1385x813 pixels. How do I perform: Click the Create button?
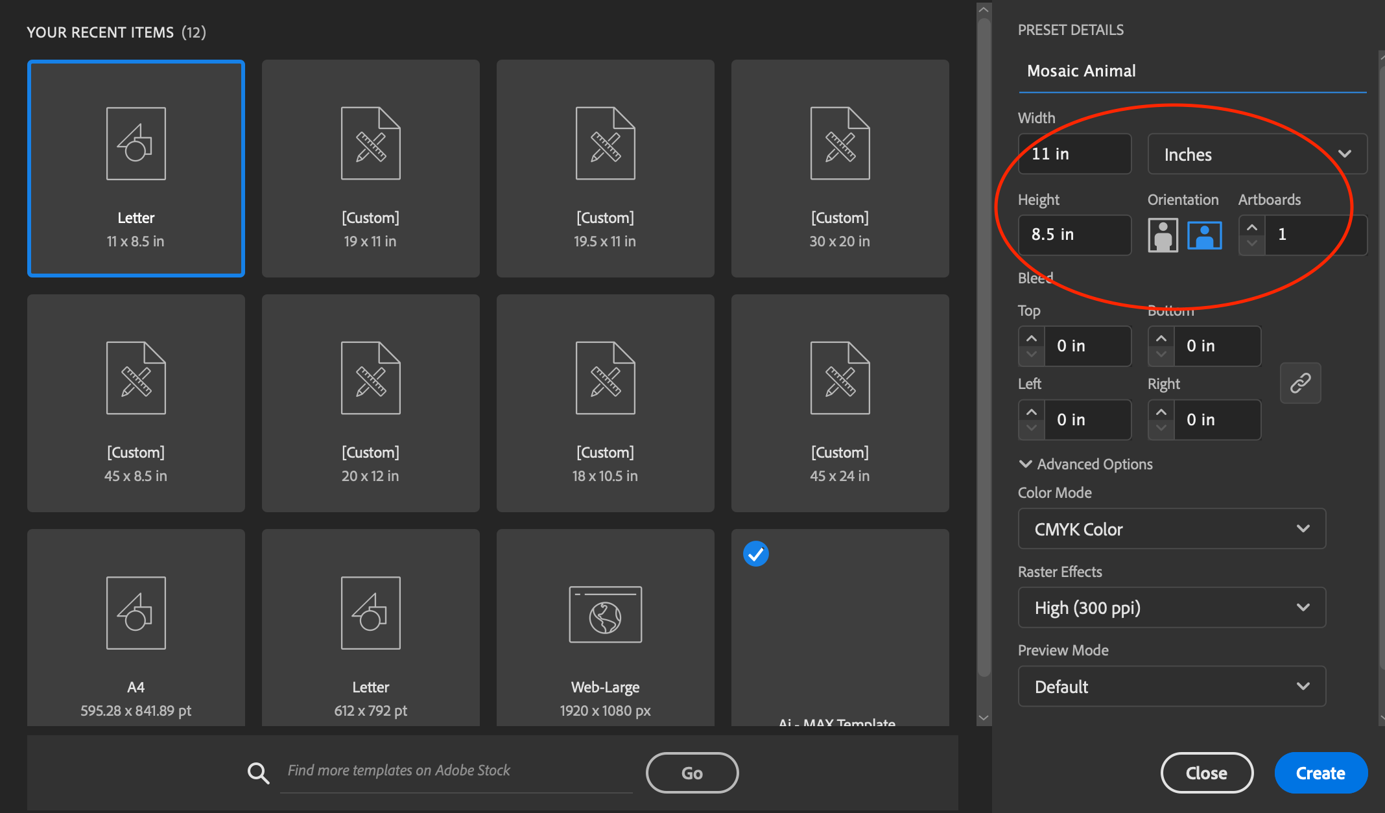coord(1320,773)
